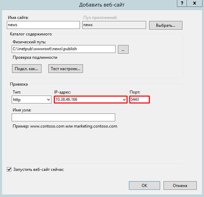Click the Проверка подлинности label
This screenshot has width=204, height=197.
tap(35, 57)
